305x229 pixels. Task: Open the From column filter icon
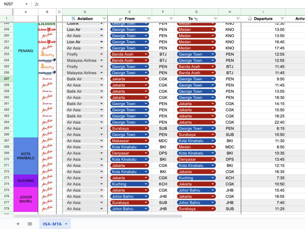tap(149, 19)
